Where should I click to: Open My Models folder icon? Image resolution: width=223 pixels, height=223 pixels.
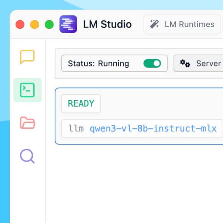tap(27, 122)
